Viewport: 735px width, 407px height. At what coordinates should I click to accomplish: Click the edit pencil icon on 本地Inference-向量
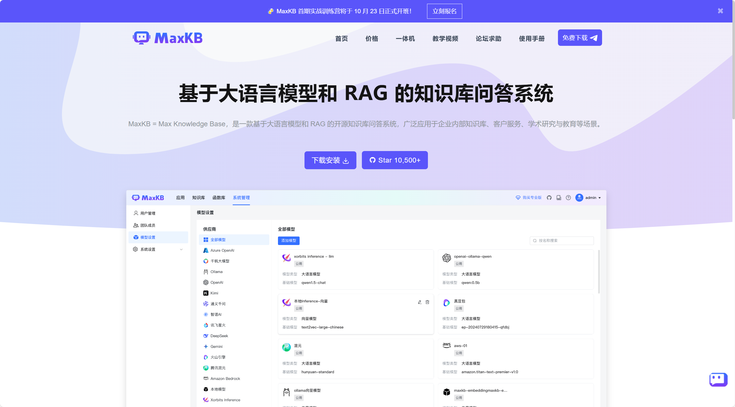[x=420, y=302]
